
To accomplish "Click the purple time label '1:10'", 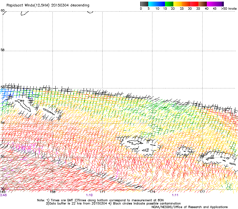I will [89, 195].
